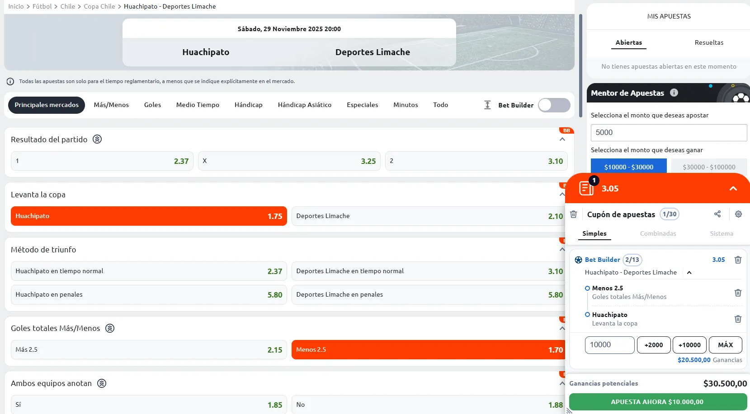Image resolution: width=750 pixels, height=414 pixels.
Task: Click the share icon in bet coupon
Action: (x=717, y=214)
